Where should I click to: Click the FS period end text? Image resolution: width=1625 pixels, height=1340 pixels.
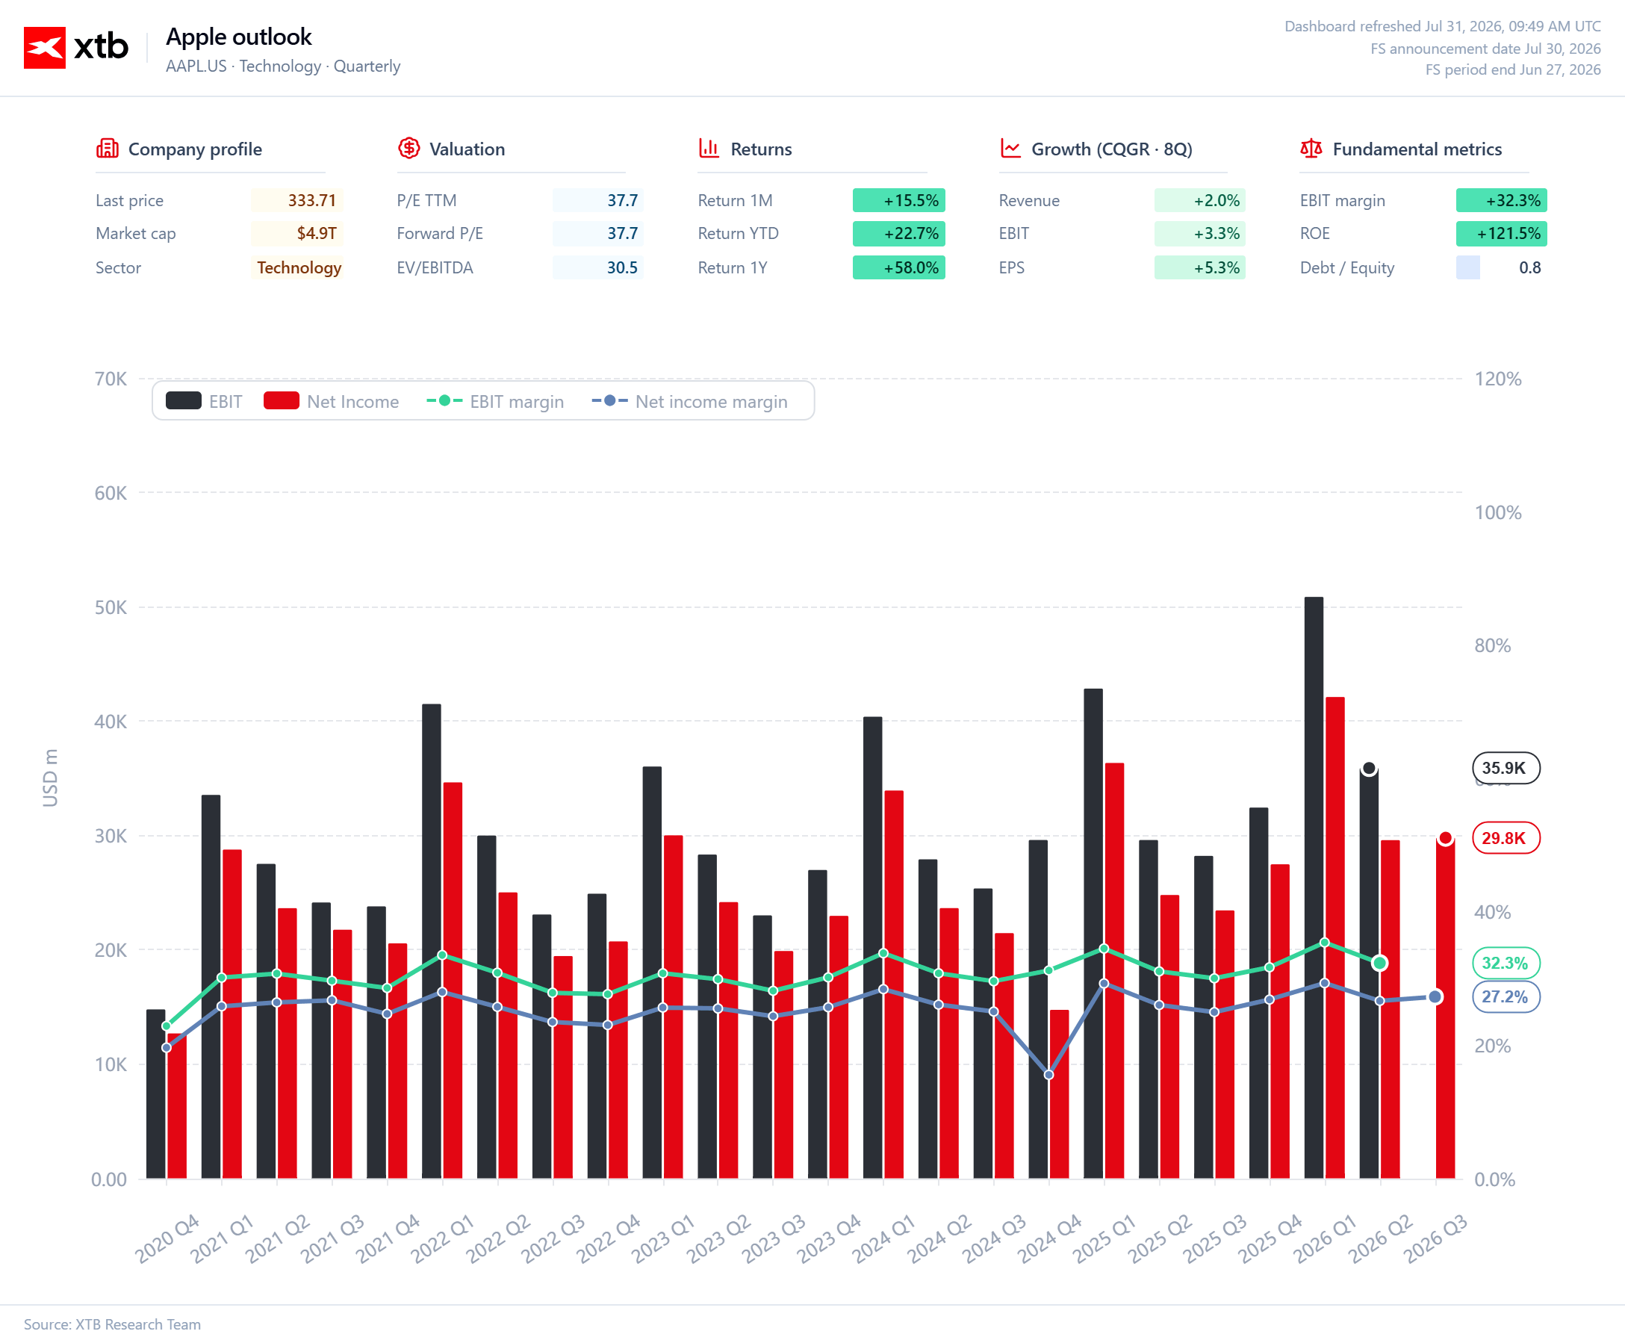(x=1513, y=69)
